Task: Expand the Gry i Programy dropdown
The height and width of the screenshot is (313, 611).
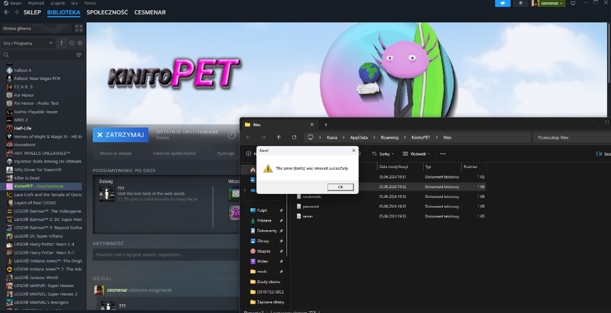Action: point(51,43)
